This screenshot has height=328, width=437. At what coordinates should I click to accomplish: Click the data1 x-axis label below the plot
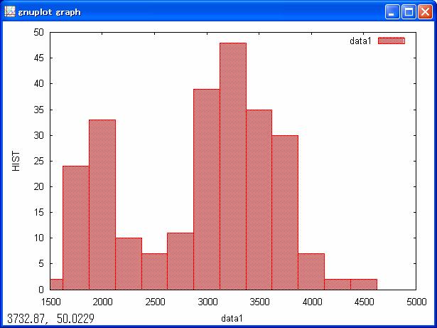click(232, 318)
